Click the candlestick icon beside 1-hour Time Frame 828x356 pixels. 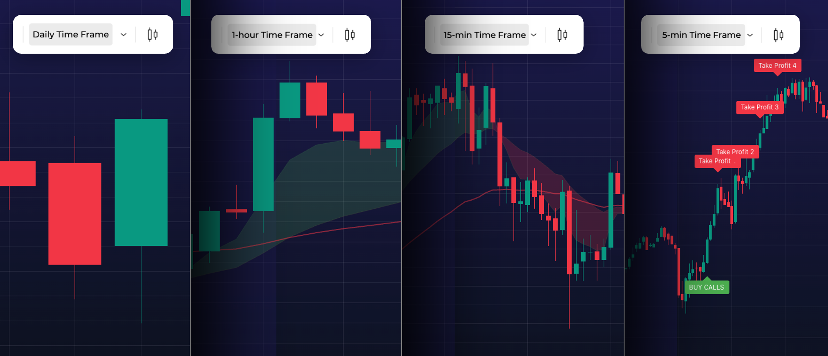(350, 35)
